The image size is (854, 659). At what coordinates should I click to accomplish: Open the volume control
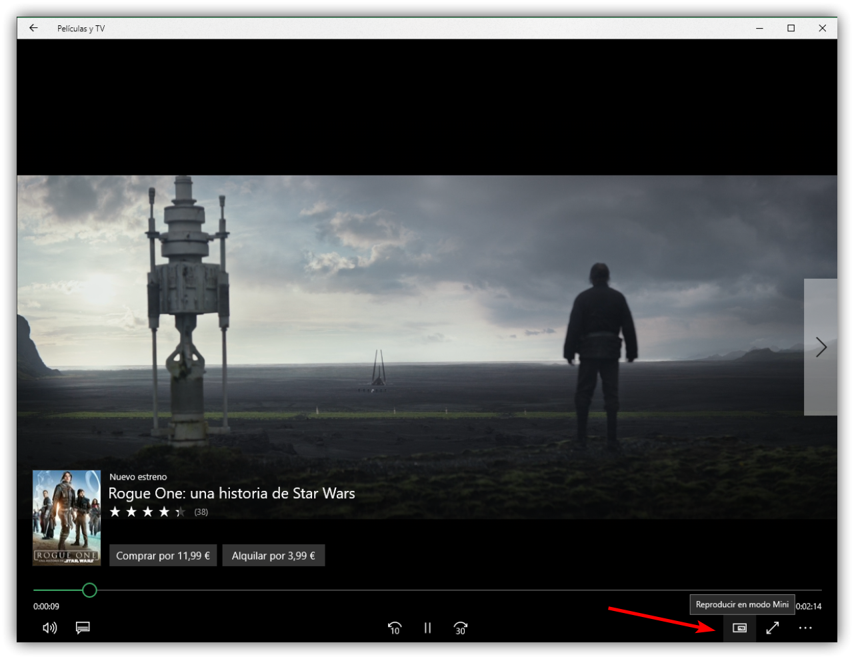pos(50,628)
